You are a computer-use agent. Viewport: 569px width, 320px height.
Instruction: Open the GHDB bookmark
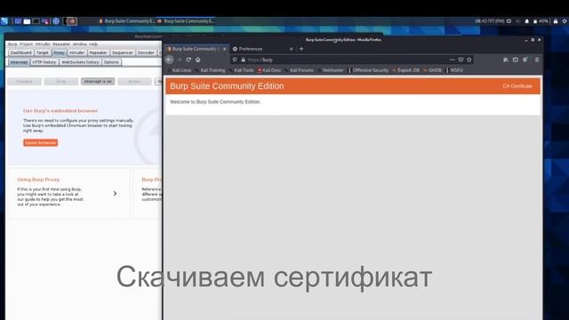(x=432, y=70)
